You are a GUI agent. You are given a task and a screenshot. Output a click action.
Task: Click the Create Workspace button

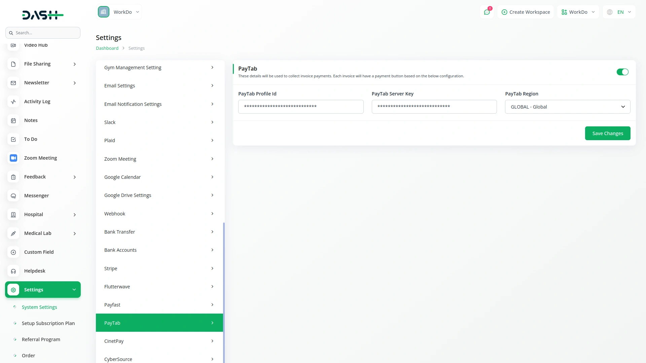pyautogui.click(x=526, y=12)
